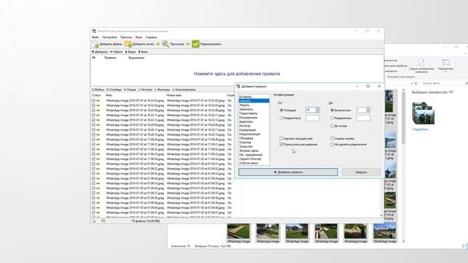This screenshot has width=468, height=263.
Task: Enable Не удалять разделители checkbox
Action: point(332,145)
